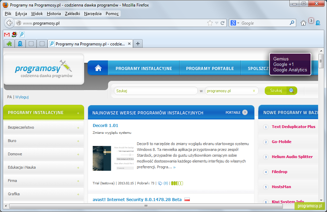Open avast! Internet Security 8.0.1478.28 Beta link
This screenshot has width=327, height=212.
click(137, 199)
